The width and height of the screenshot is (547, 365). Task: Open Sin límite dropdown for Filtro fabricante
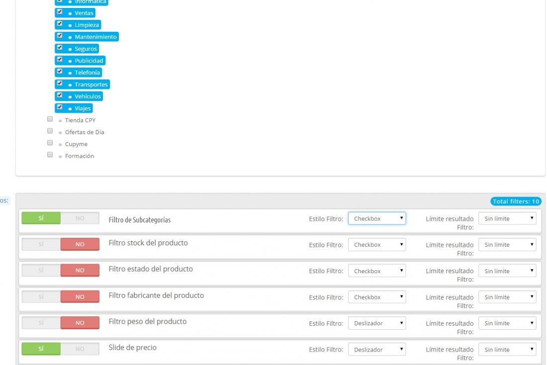point(508,297)
